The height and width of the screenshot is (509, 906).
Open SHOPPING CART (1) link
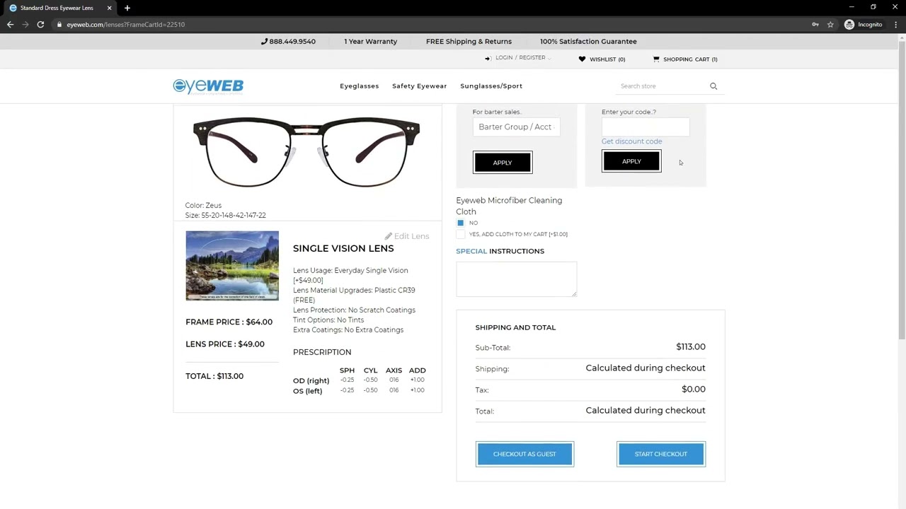[x=690, y=59]
